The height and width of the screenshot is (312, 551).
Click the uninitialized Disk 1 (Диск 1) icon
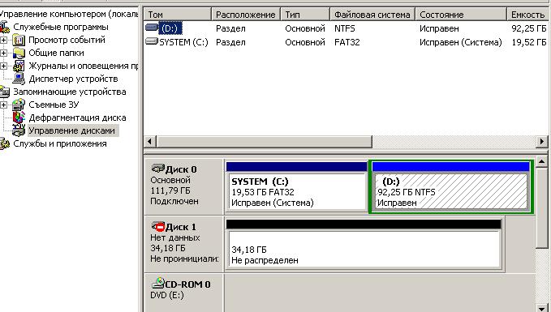[158, 227]
